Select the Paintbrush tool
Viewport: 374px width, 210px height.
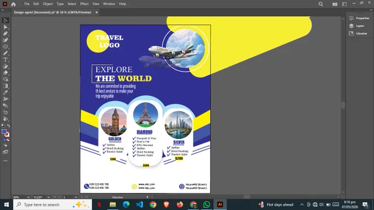pyautogui.click(x=5, y=53)
